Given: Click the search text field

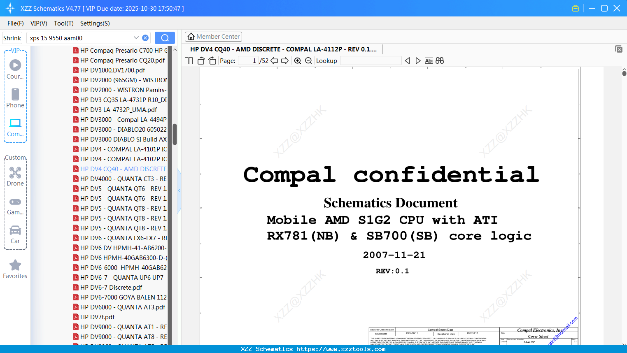Looking at the screenshot, I should tap(80, 38).
